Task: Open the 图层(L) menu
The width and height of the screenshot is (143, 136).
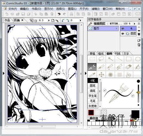Action: [x=72, y=9]
